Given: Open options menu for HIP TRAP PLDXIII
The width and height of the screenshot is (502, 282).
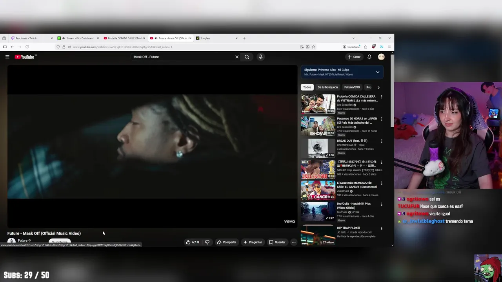Looking at the screenshot, I should [x=382, y=228].
